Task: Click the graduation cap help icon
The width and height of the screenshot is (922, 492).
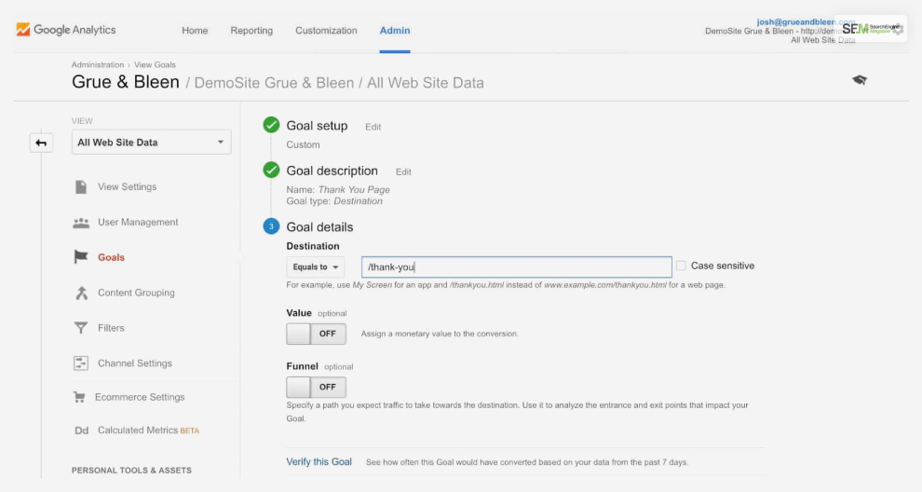Action: point(859,81)
